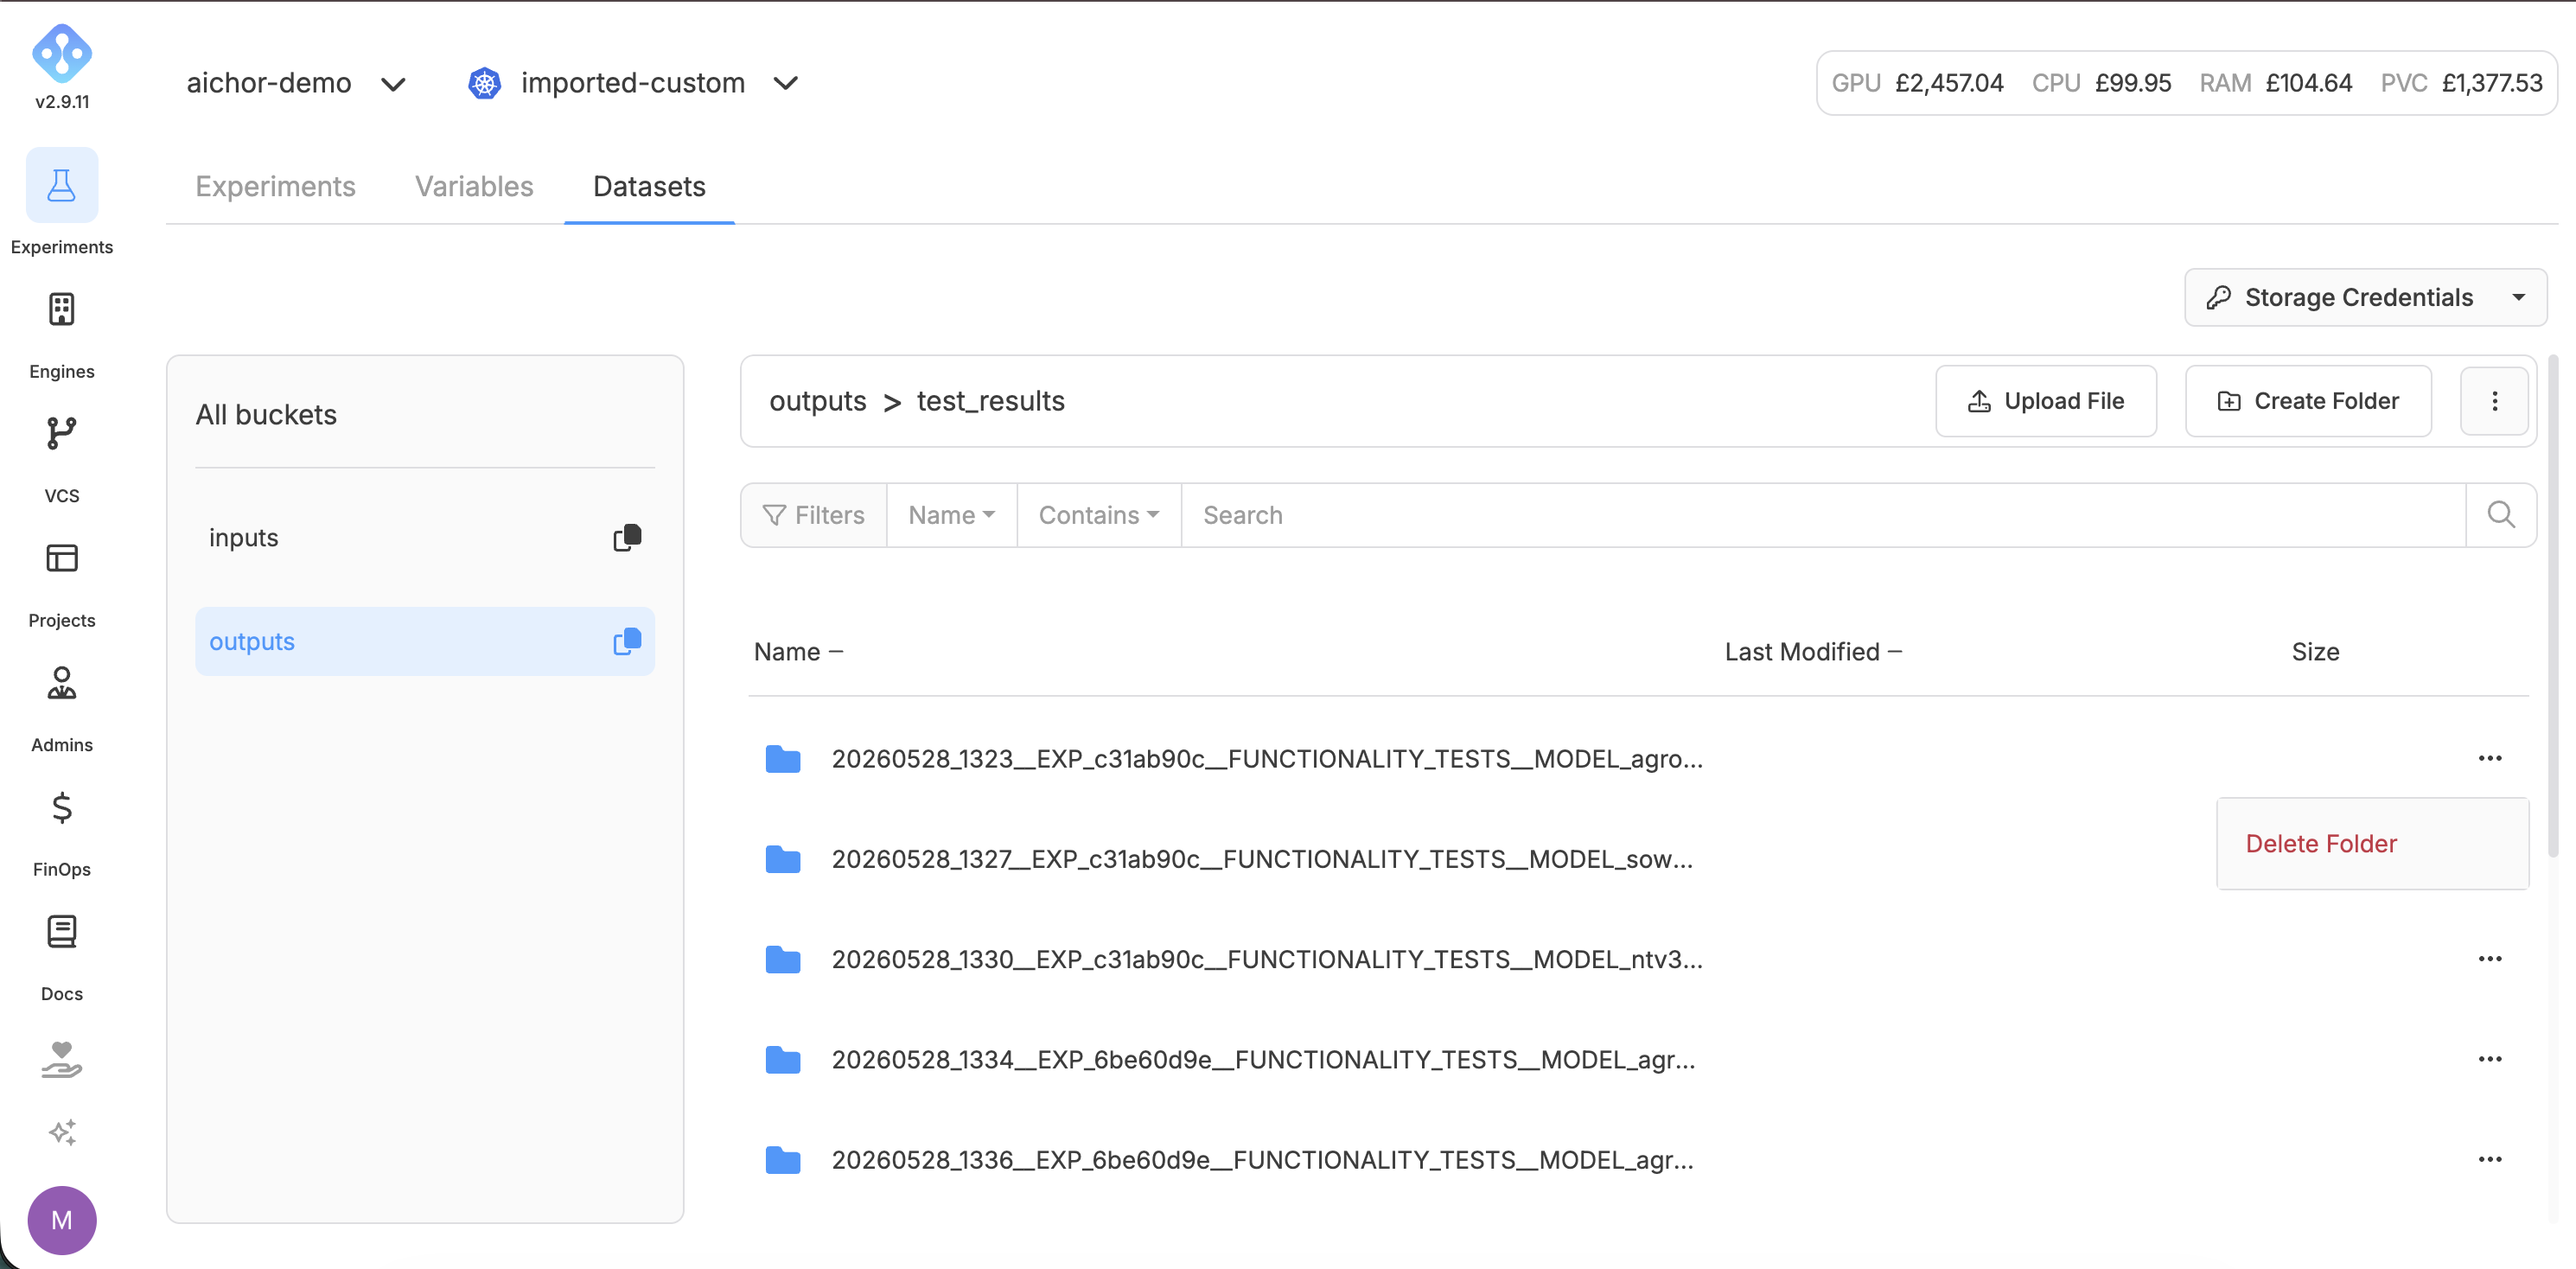
Task: Navigate to outputs in the breadcrumb
Action: point(817,401)
